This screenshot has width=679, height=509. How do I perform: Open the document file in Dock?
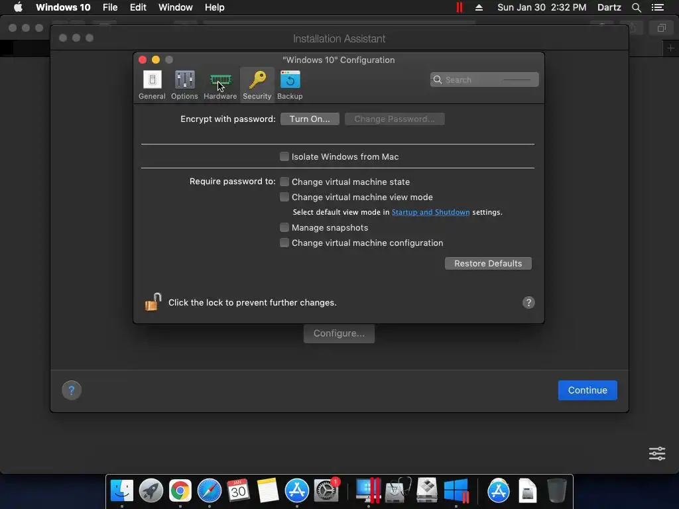(527, 490)
